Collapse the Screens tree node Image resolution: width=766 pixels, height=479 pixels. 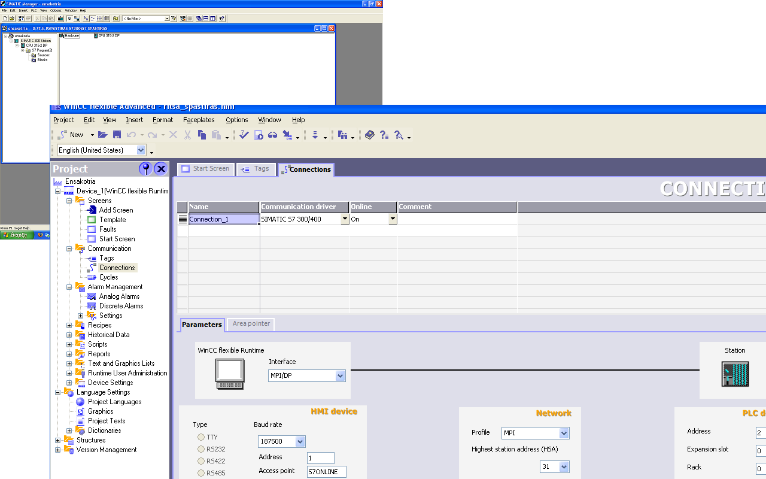tap(69, 201)
